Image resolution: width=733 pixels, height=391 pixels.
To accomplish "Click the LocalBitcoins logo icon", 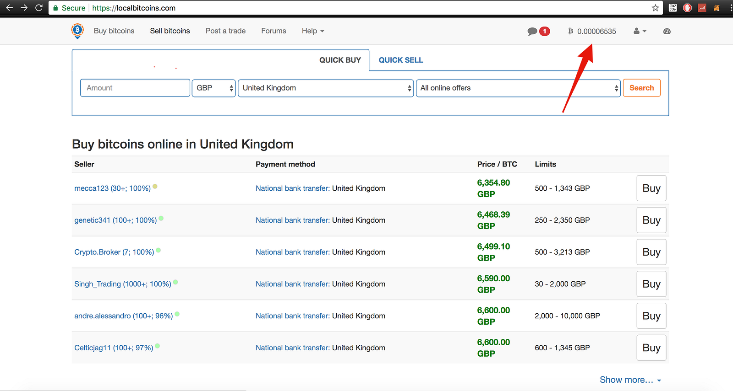I will point(77,31).
